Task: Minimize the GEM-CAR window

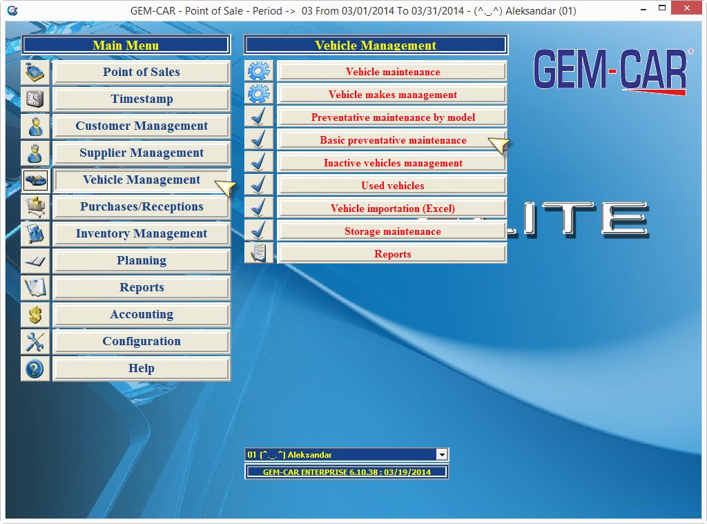Action: (x=643, y=9)
